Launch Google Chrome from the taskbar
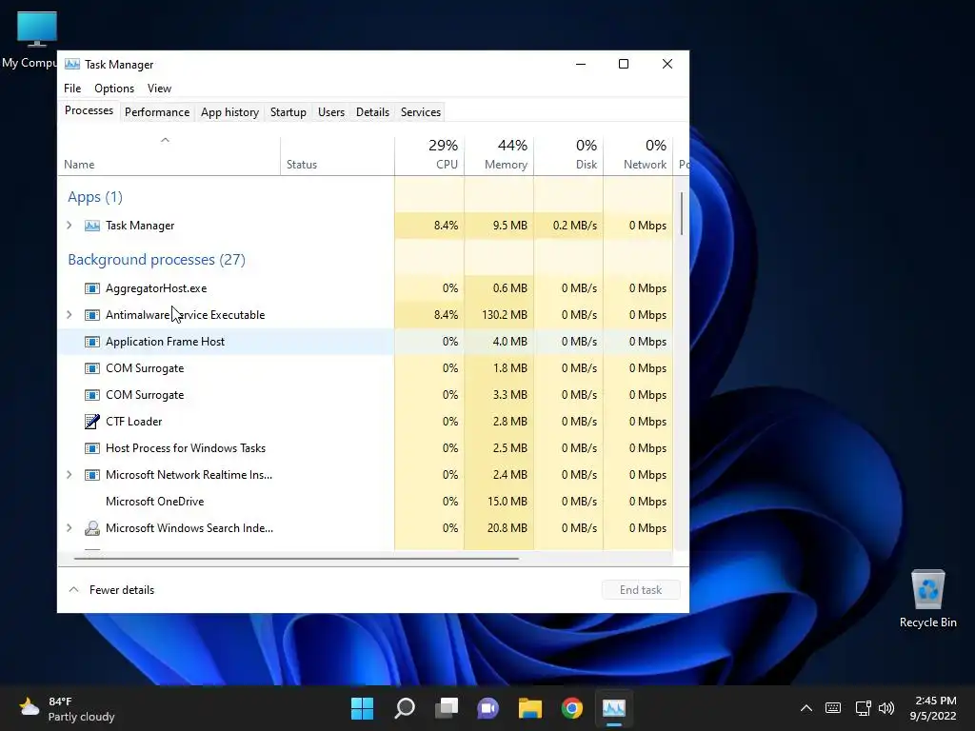The height and width of the screenshot is (731, 975). [x=572, y=708]
